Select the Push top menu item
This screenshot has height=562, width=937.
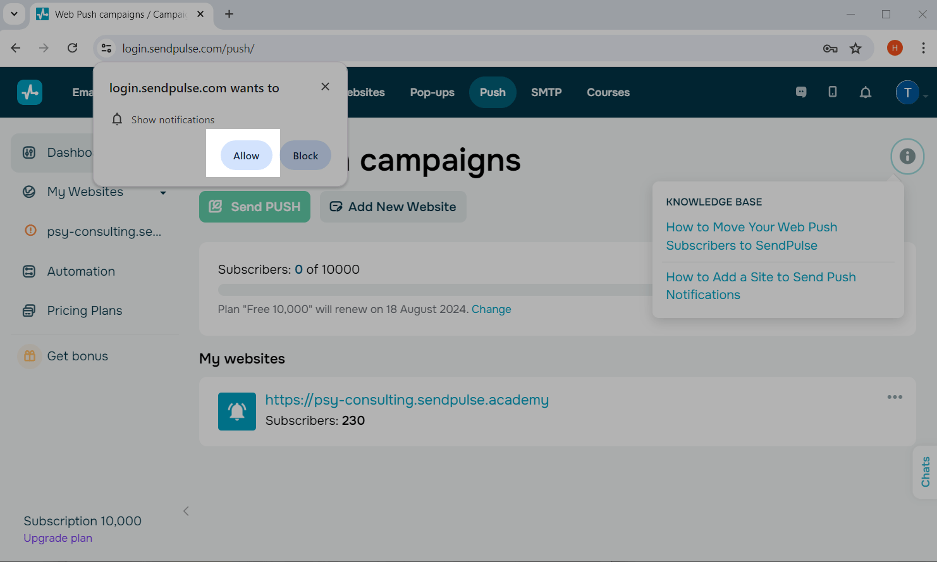point(493,92)
